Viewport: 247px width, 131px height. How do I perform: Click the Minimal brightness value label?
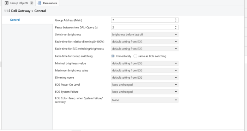click(71, 64)
